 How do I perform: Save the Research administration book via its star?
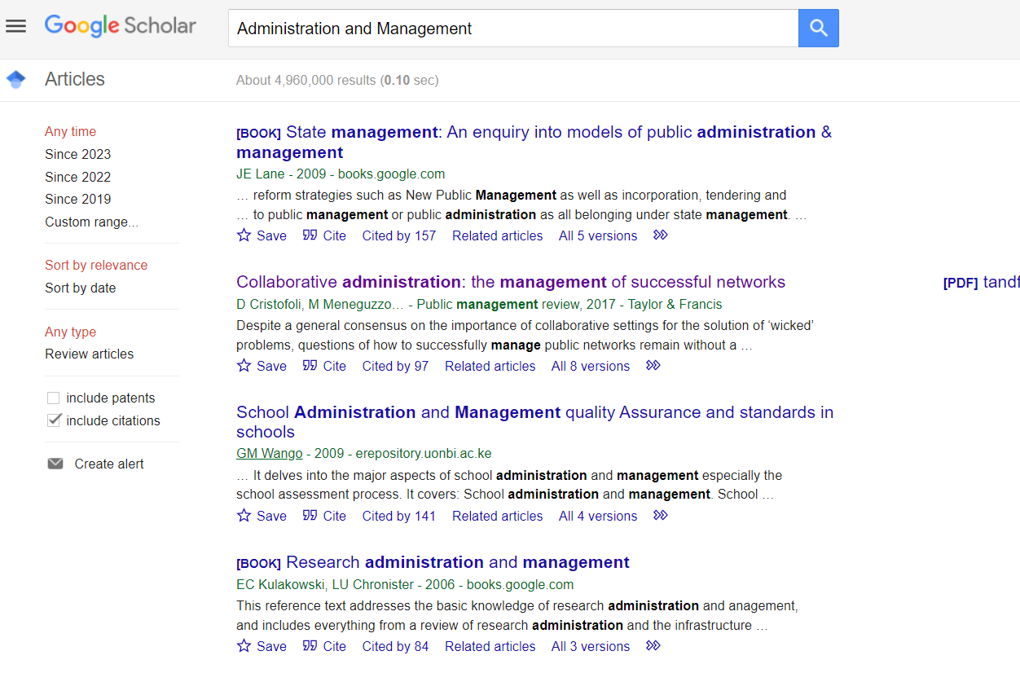(243, 645)
